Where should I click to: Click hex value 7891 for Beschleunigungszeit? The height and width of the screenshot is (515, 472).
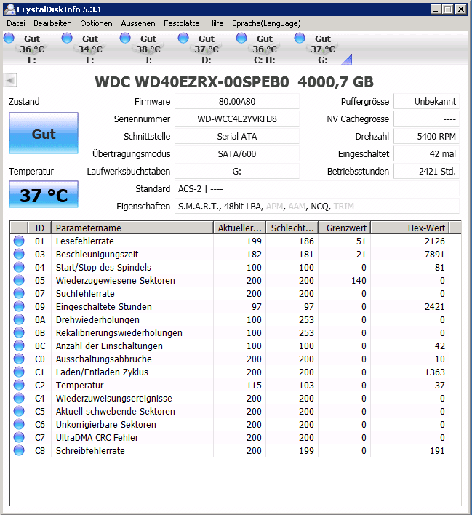click(x=435, y=254)
